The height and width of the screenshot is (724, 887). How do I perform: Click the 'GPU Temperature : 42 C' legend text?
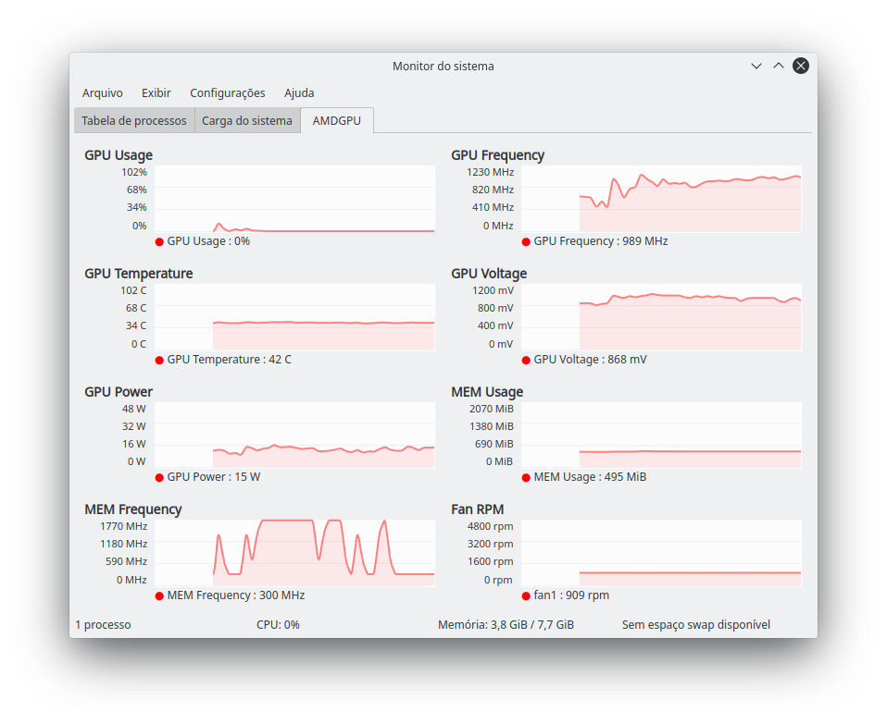pyautogui.click(x=229, y=360)
